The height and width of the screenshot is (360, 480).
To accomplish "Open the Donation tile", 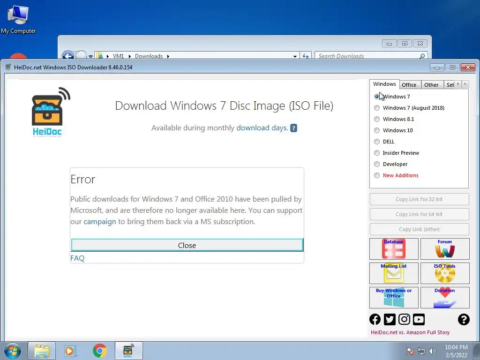I will pos(445,298).
